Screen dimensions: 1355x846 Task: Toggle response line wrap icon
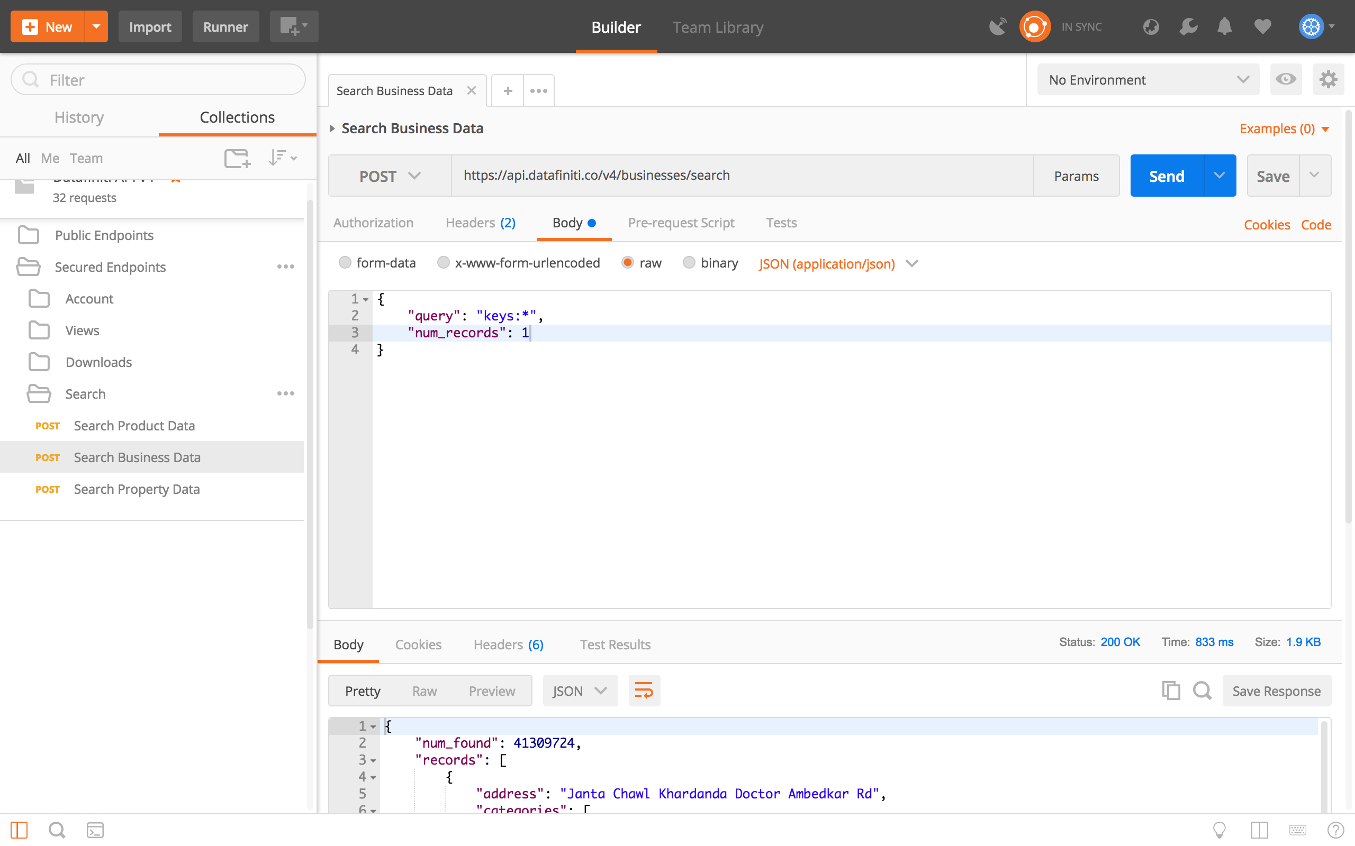(x=644, y=691)
